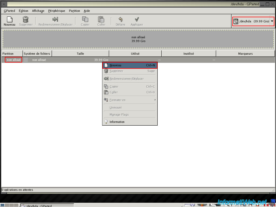Click the Inutilisé column header

(x=189, y=54)
